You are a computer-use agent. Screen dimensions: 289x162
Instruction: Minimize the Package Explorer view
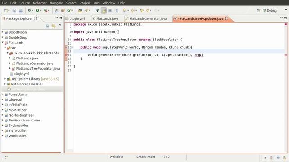[x=56, y=18]
